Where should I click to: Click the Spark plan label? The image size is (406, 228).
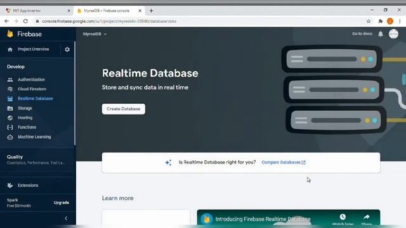pyautogui.click(x=13, y=200)
